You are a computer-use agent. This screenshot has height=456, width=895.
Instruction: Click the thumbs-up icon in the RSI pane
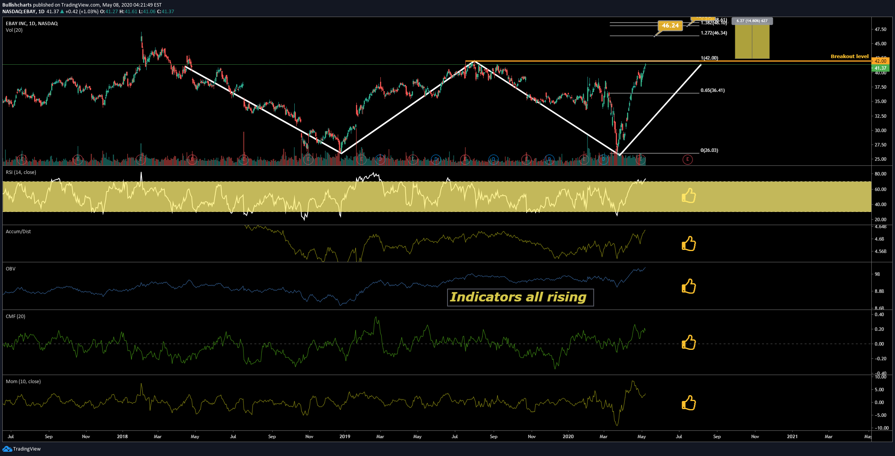(689, 196)
